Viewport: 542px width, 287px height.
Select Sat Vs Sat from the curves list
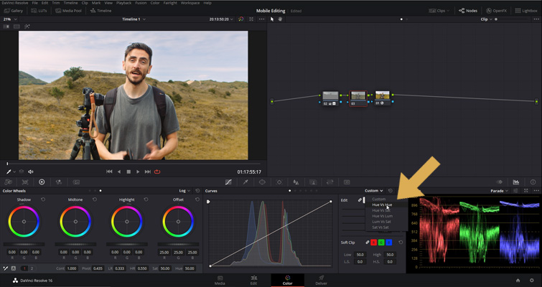382,227
